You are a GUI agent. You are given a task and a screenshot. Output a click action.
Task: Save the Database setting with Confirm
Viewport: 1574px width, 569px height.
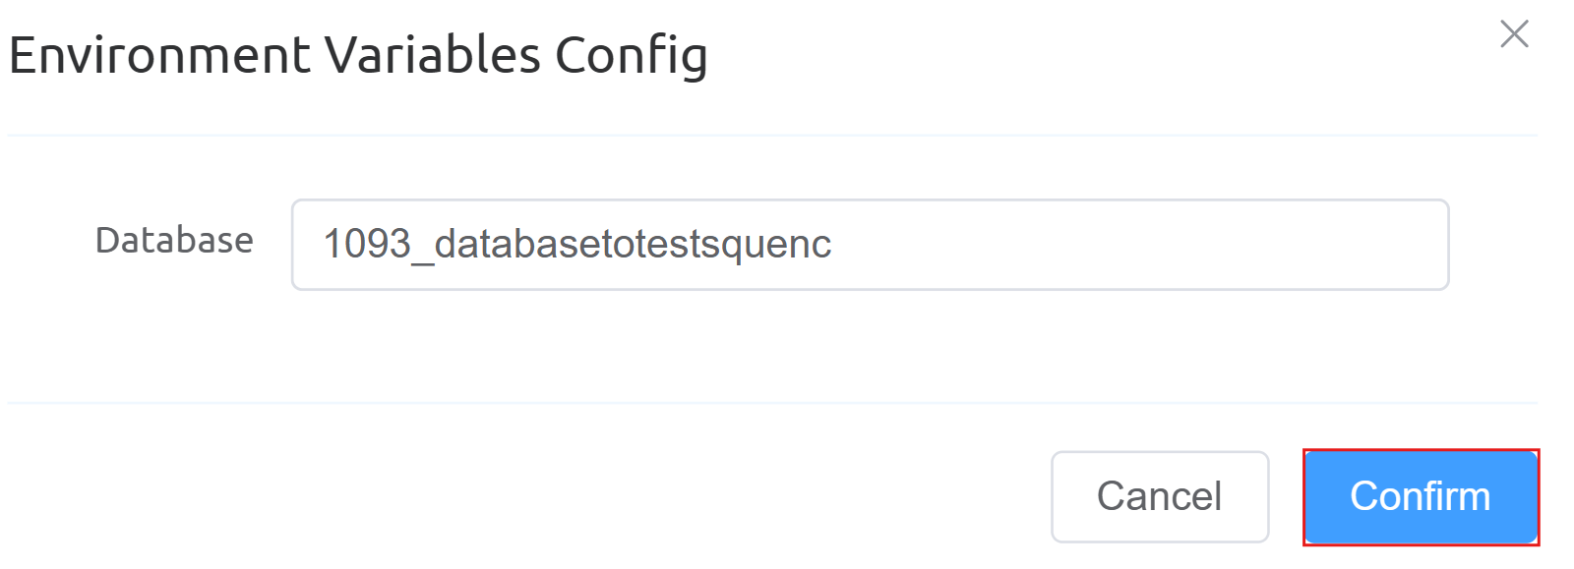pyautogui.click(x=1420, y=496)
